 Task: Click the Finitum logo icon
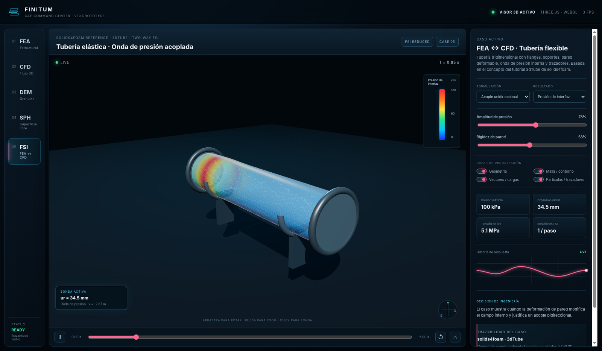coord(14,12)
